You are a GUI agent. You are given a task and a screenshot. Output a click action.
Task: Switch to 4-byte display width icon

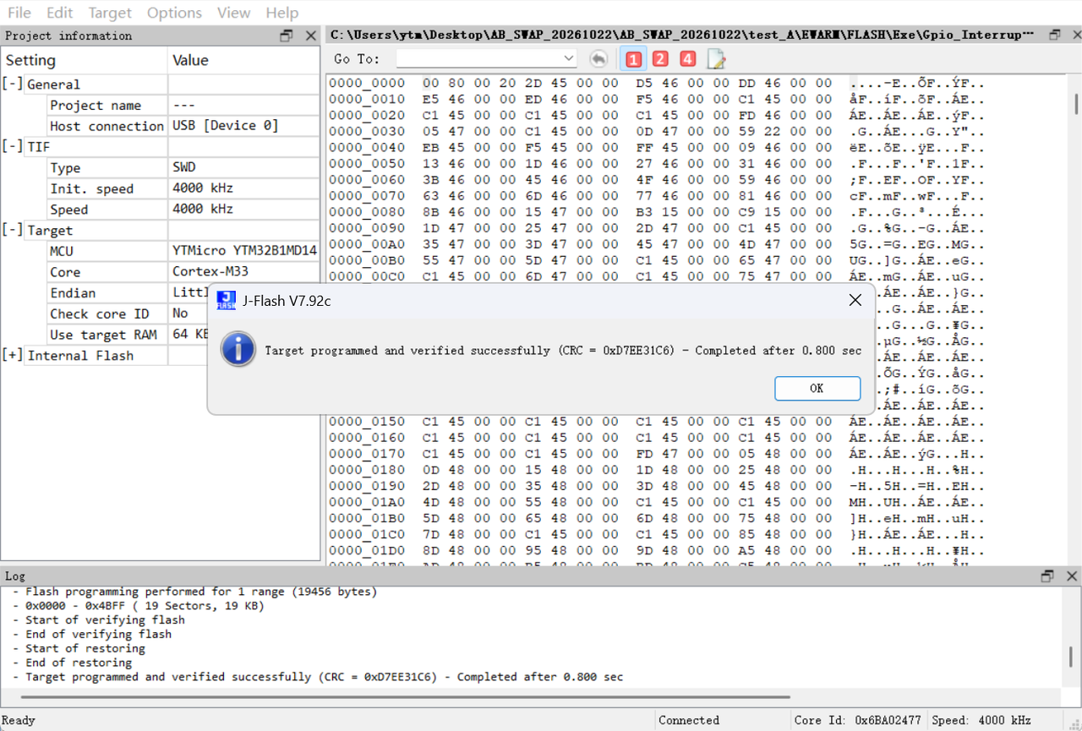[687, 58]
